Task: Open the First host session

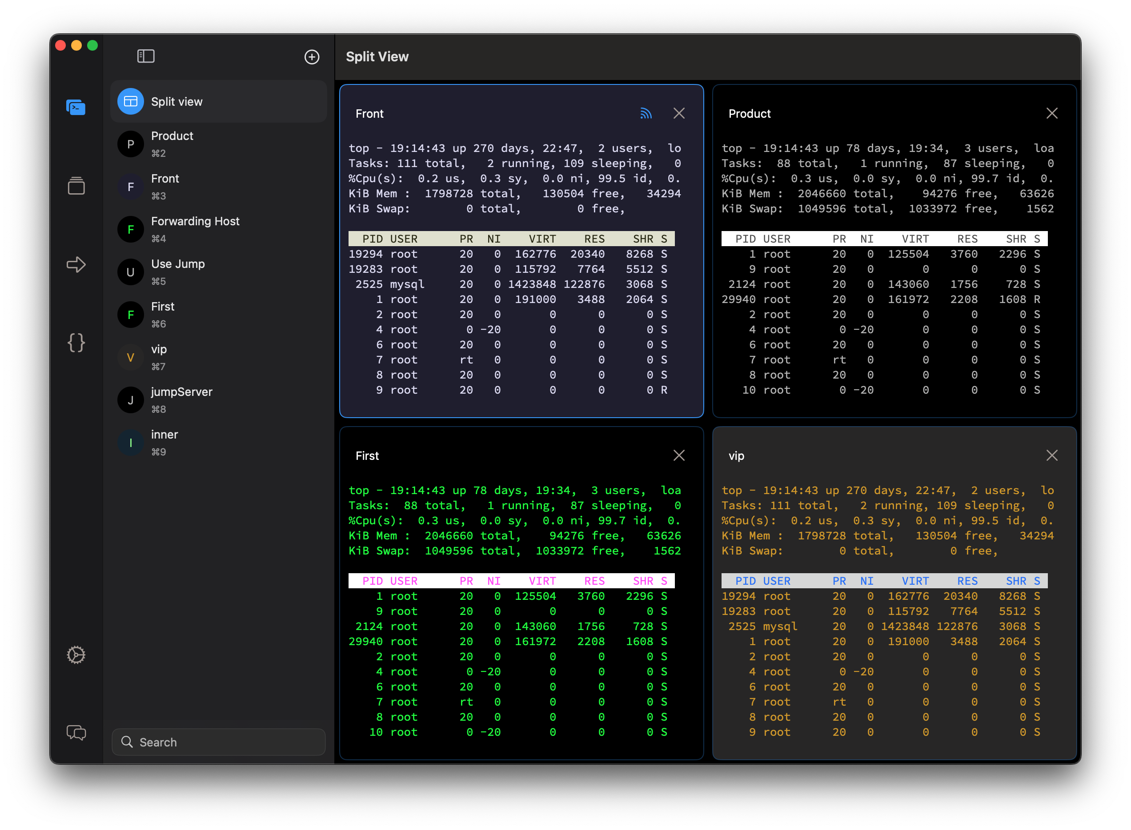Action: click(219, 315)
